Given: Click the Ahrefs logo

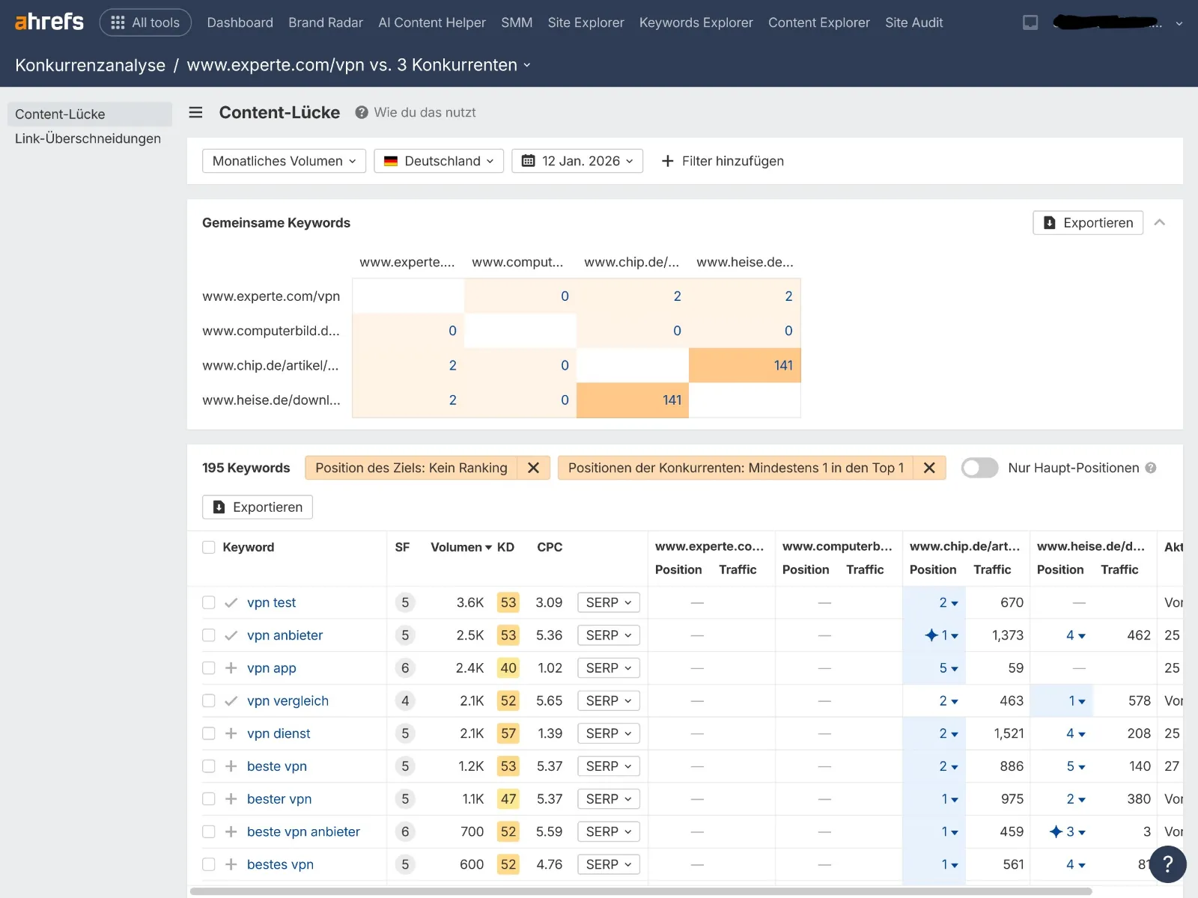Looking at the screenshot, I should (x=49, y=22).
